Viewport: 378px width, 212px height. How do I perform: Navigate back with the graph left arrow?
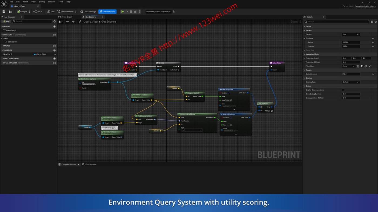point(67,22)
